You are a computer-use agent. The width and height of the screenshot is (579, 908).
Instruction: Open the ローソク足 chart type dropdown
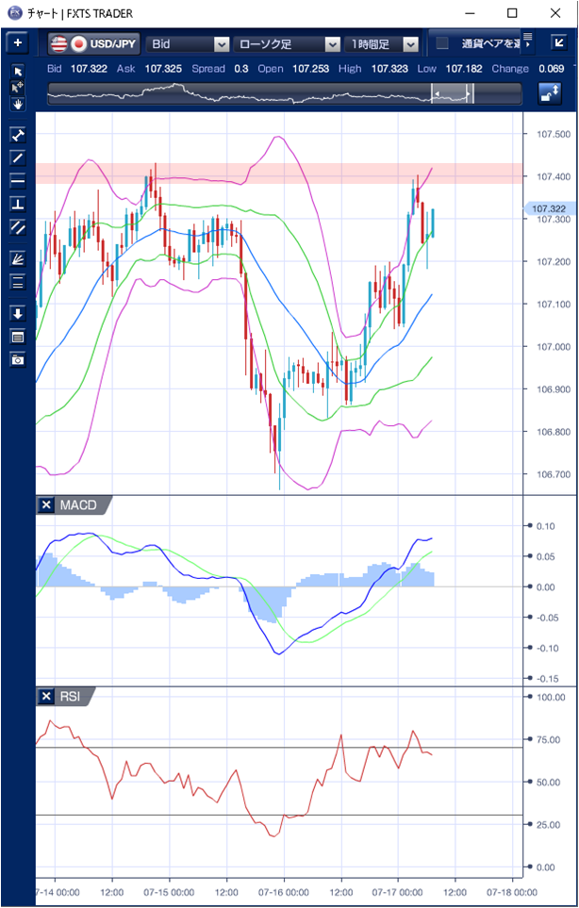[x=288, y=43]
